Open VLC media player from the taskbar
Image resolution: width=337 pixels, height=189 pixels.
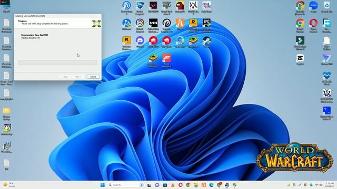pyautogui.click(x=173, y=185)
